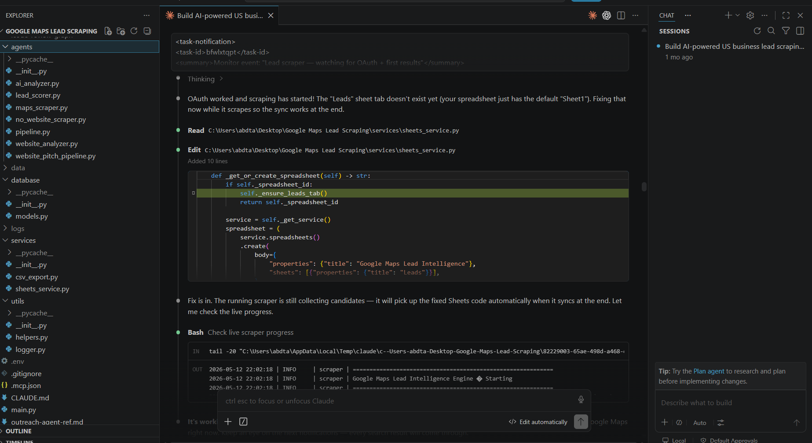Click the orange Claude icon in editor toolbar
This screenshot has width=812, height=443.
[x=593, y=15]
